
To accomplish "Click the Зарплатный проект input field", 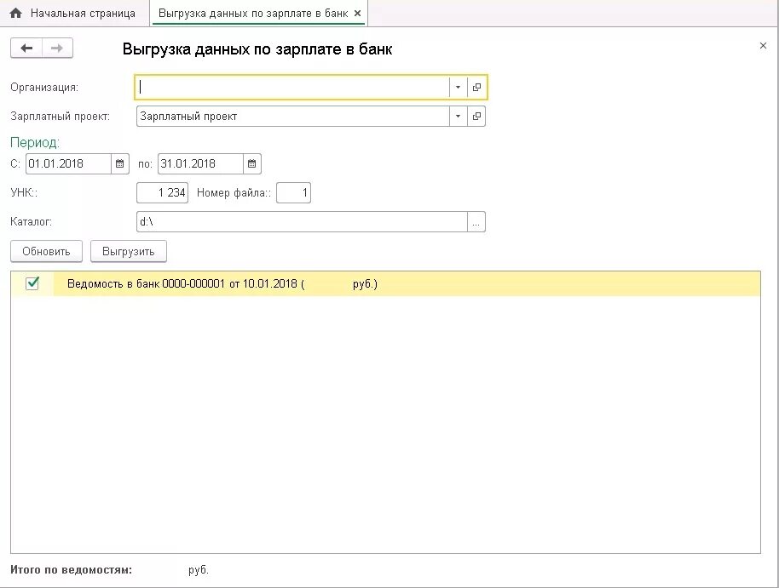I will click(x=292, y=116).
